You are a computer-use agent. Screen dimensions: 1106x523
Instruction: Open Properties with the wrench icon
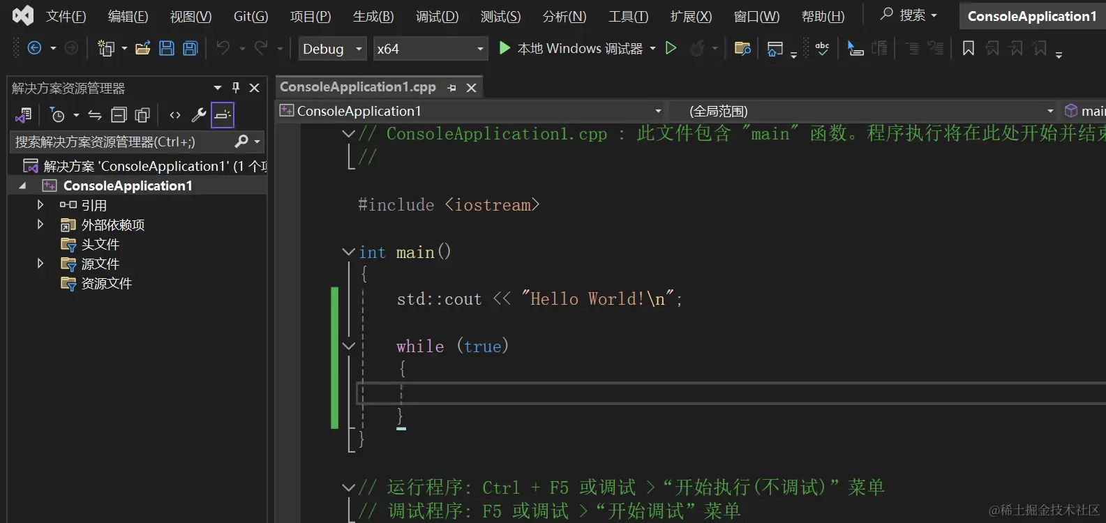pos(199,115)
